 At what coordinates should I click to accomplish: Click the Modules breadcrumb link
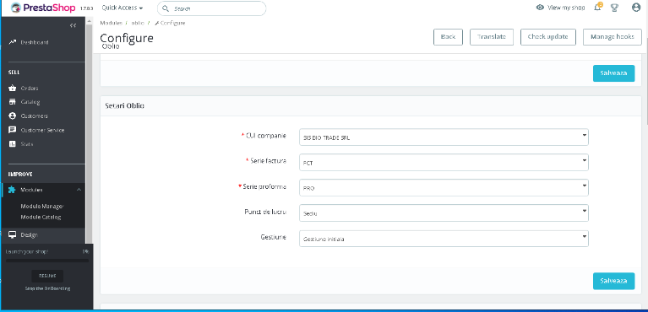click(112, 23)
